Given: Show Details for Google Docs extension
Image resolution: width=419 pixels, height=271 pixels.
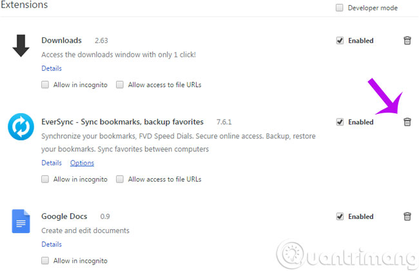Looking at the screenshot, I should coord(52,244).
